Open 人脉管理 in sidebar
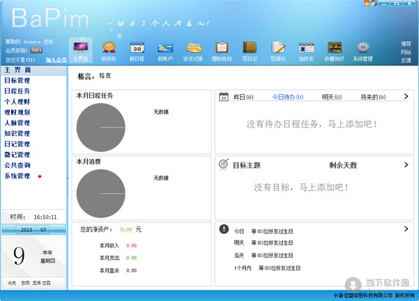 [x=17, y=123]
